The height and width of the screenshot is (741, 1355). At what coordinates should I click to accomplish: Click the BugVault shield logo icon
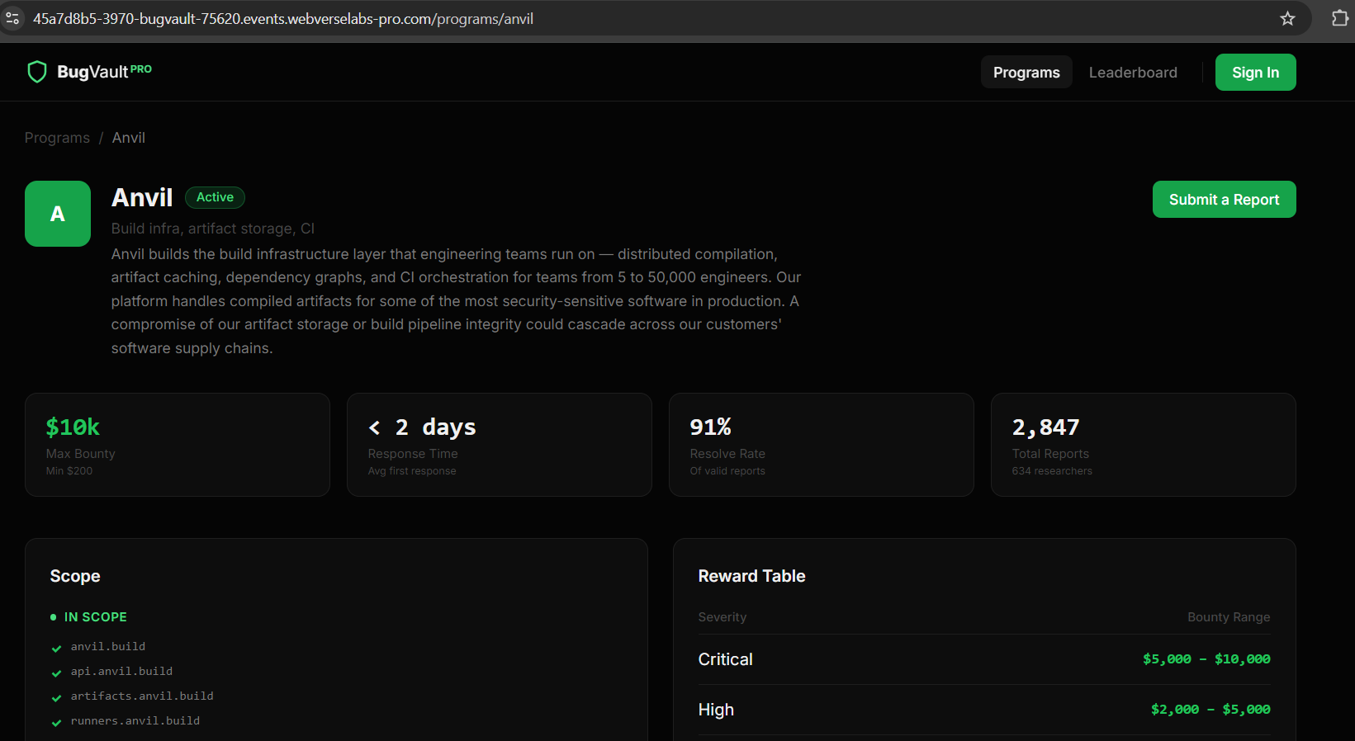point(37,72)
